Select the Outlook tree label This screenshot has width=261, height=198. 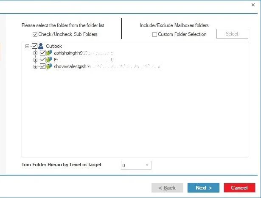(x=54, y=46)
